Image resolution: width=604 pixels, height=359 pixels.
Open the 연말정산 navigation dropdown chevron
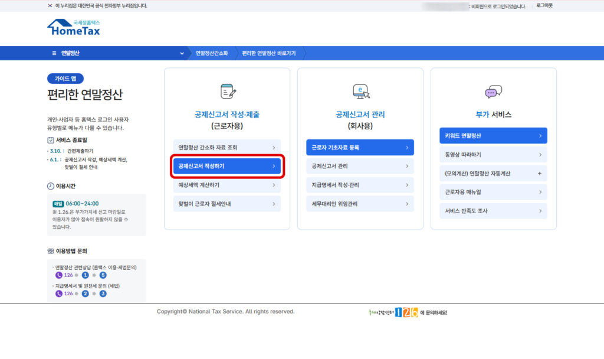point(181,53)
